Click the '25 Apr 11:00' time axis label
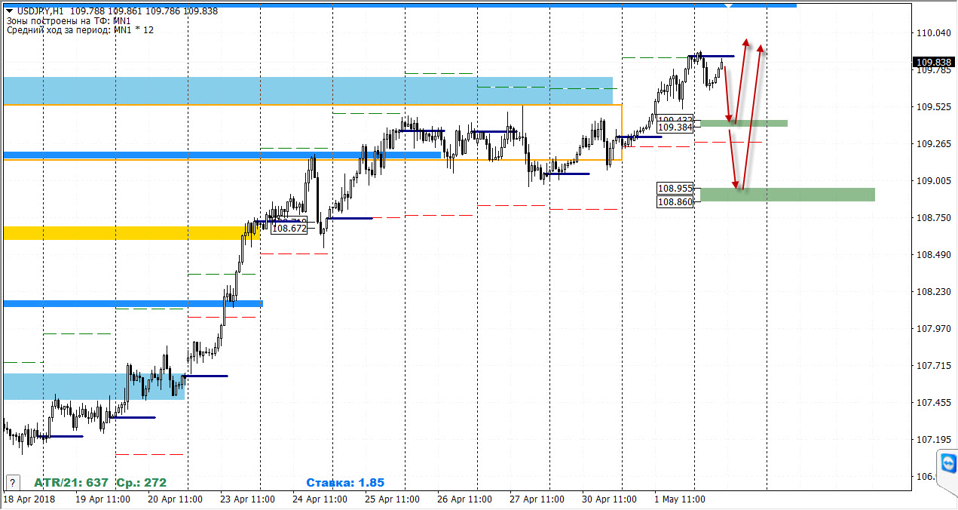The width and height of the screenshot is (958, 510). [393, 499]
